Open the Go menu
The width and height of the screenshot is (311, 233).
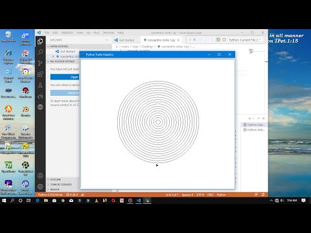coord(89,32)
